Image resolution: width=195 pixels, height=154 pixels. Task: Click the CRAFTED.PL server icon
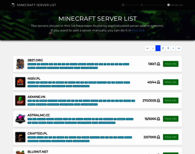pyautogui.click(x=20, y=137)
